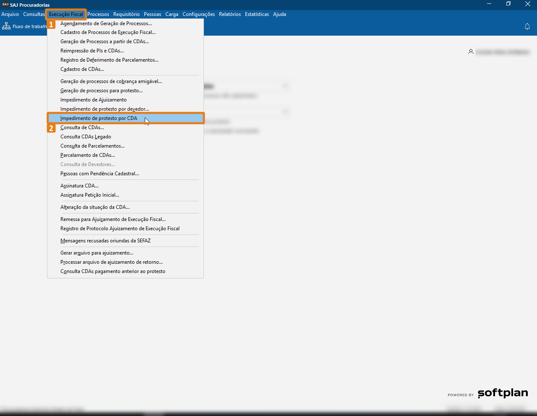Image resolution: width=537 pixels, height=416 pixels.
Task: Open the notifications bell icon
Action: point(527,26)
